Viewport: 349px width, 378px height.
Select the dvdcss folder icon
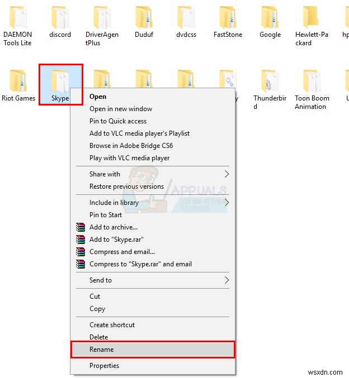[x=186, y=18]
